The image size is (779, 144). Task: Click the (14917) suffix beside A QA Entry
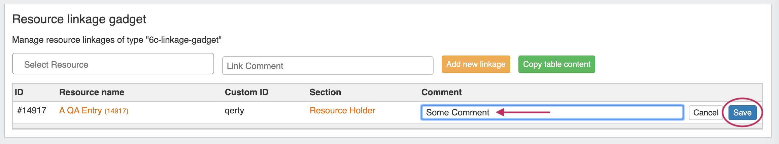click(116, 111)
